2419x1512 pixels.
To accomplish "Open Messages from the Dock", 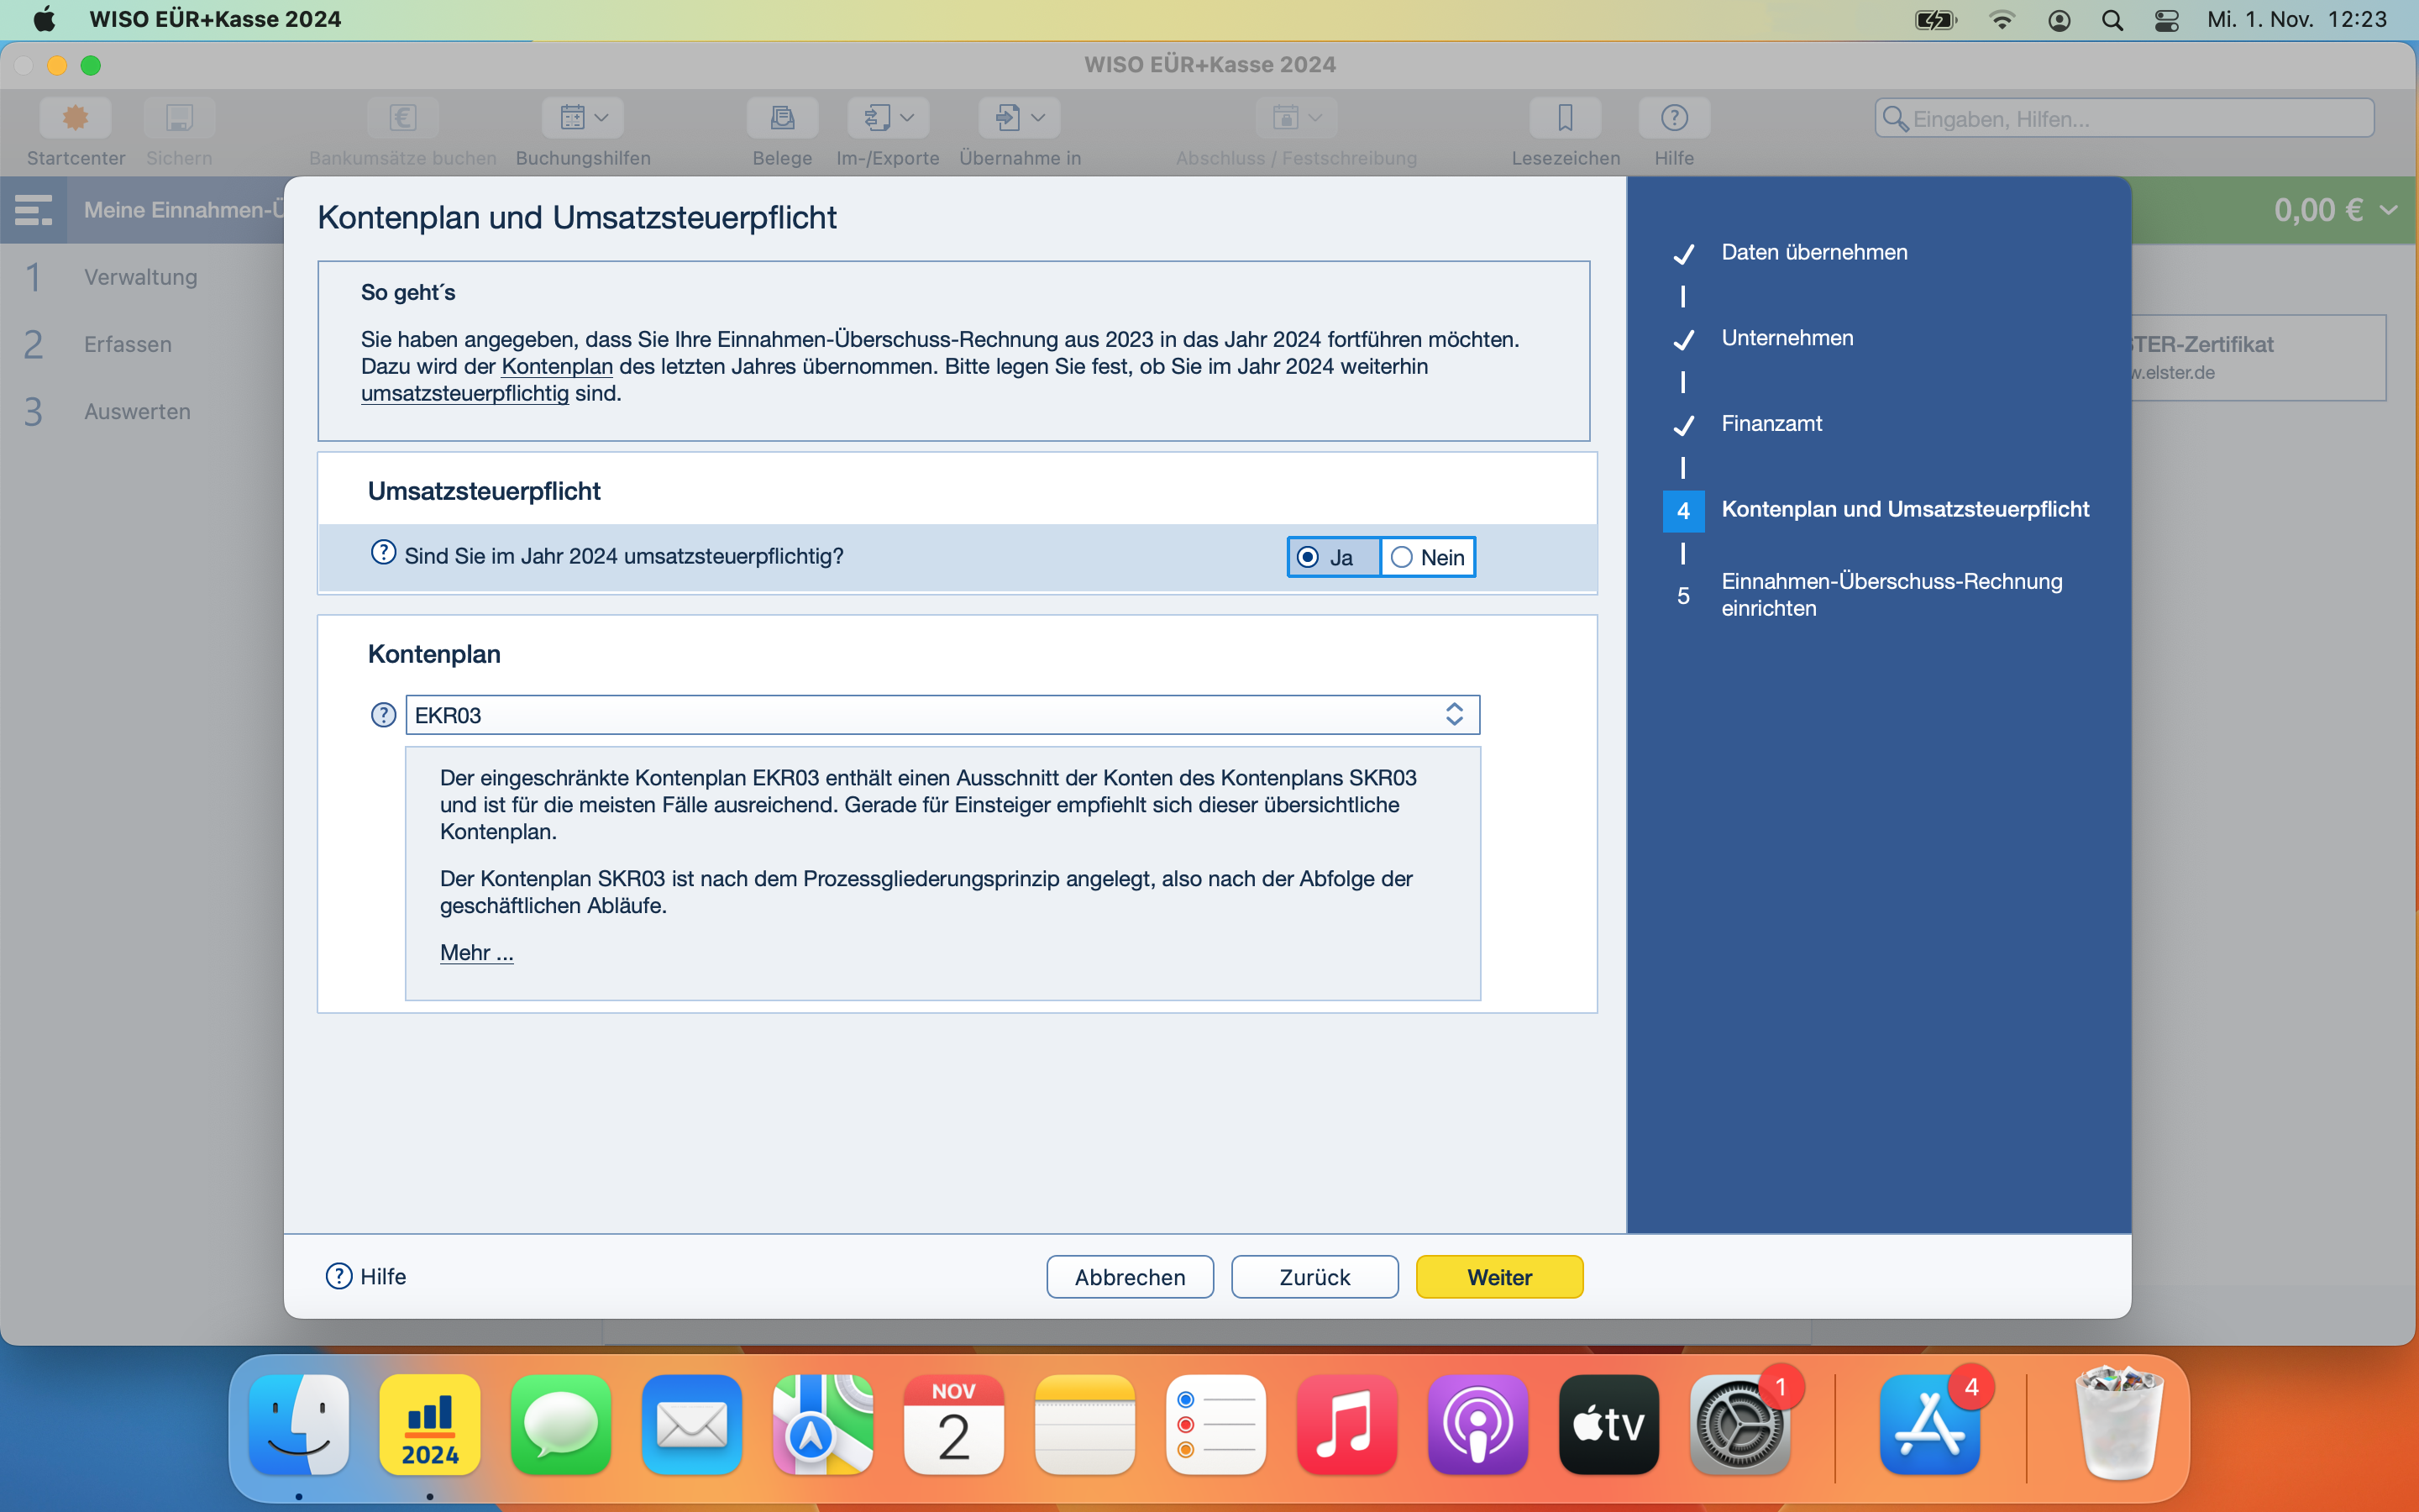I will (561, 1424).
